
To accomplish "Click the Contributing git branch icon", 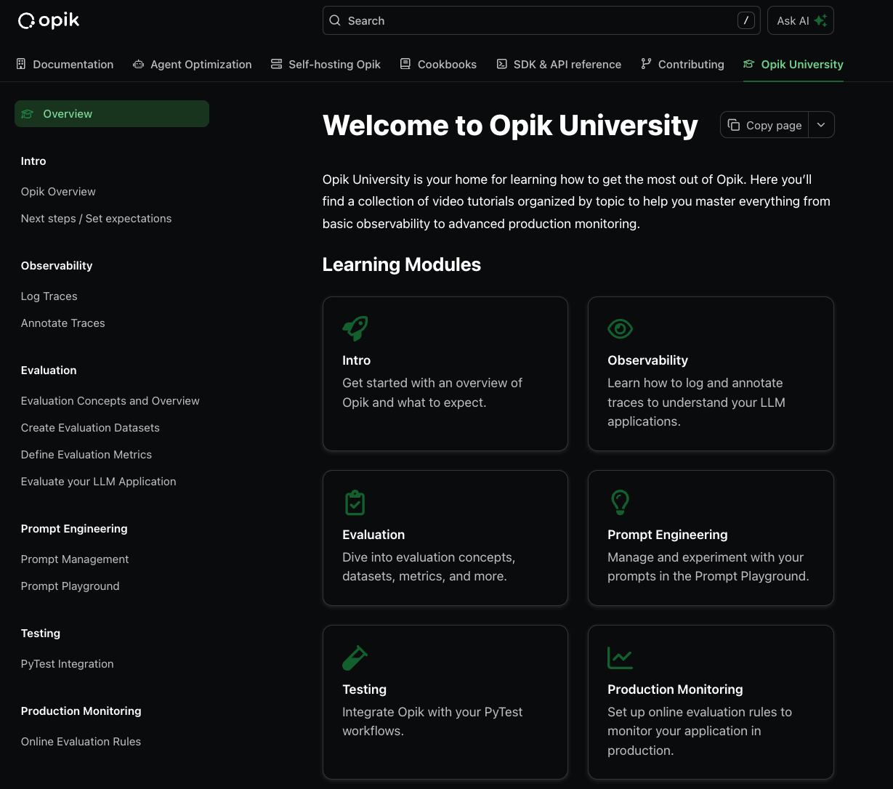I will (646, 64).
